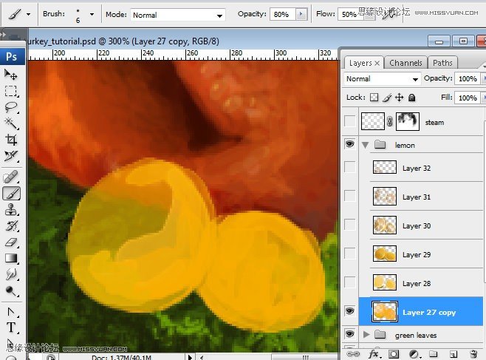Screen dimensions: 486x360
Task: Switch to the Channels tab
Action: (405, 63)
